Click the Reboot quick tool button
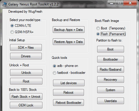The width and height of the screenshot is (139, 111). pyautogui.click(x=68, y=93)
